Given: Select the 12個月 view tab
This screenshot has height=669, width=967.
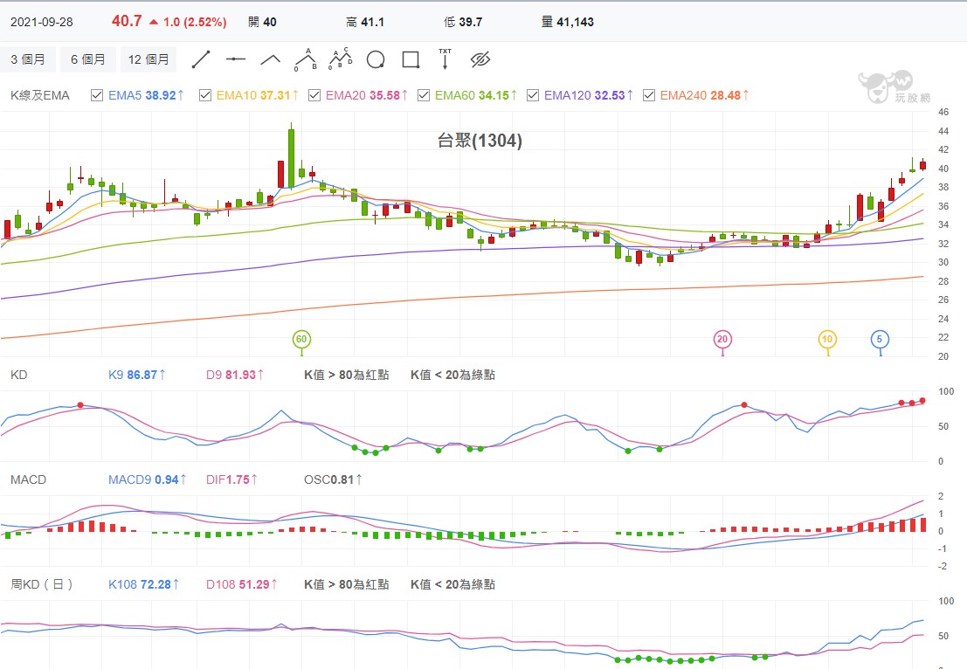Looking at the screenshot, I should pyautogui.click(x=149, y=59).
